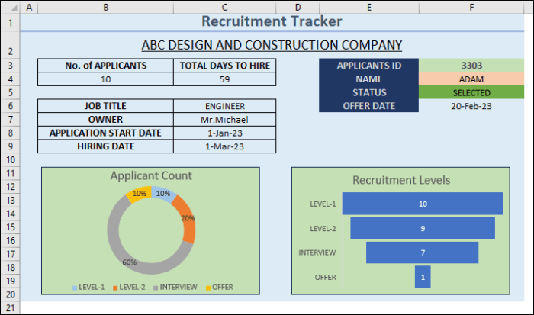
Task: Select the 1-Mar-23 date cell
Action: click(x=225, y=146)
